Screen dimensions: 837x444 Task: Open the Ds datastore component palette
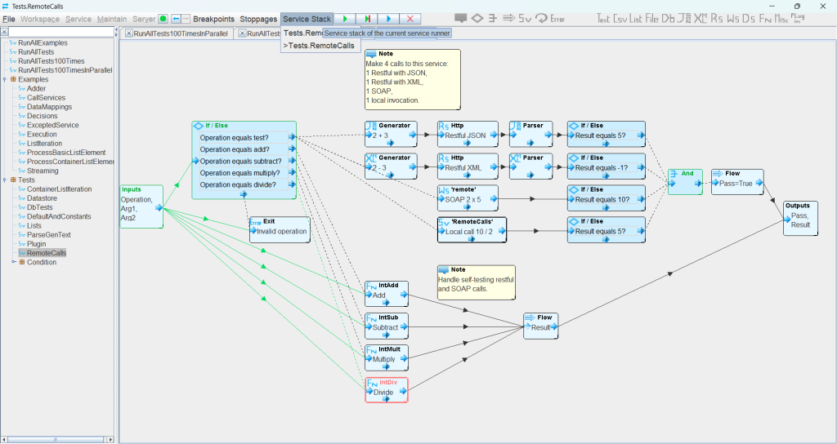[749, 19]
